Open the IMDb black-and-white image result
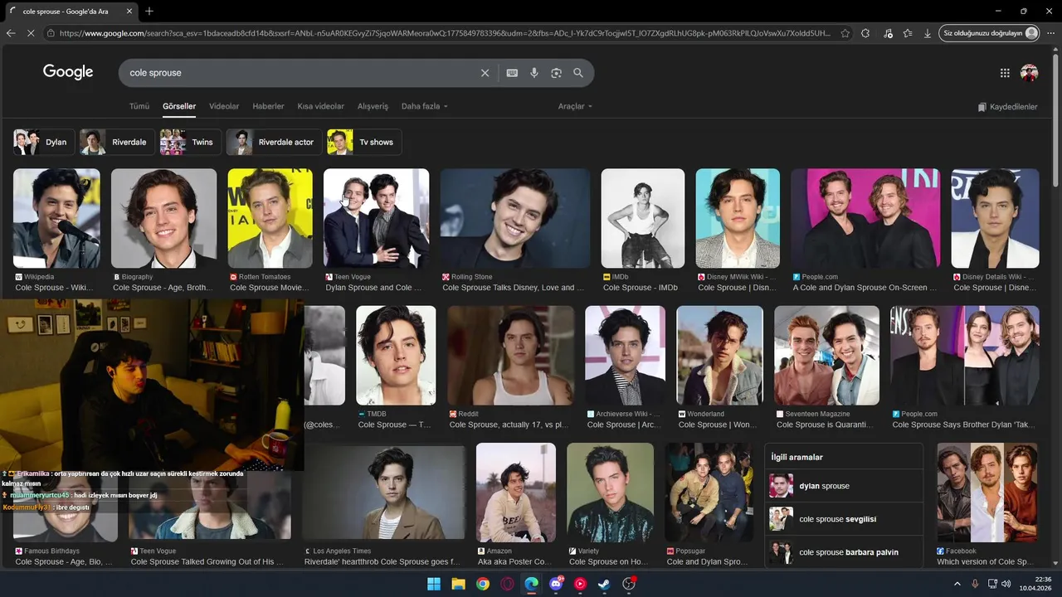Screen dimensions: 1062x597 [643, 218]
